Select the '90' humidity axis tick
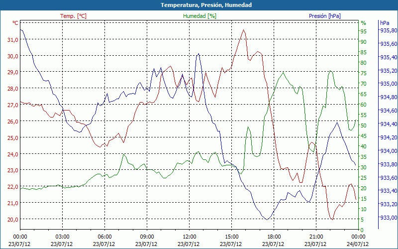398x249 pixels. pos(364,42)
